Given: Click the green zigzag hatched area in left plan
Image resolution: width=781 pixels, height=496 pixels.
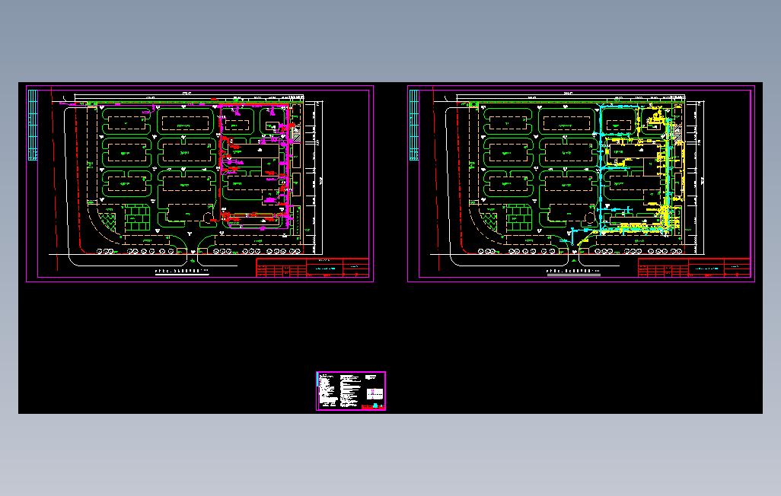Looking at the screenshot, I should point(108,220).
